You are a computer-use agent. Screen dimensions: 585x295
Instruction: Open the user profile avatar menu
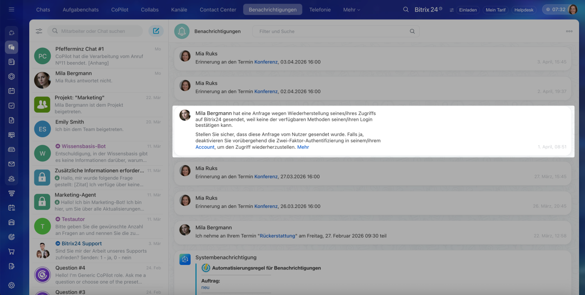[573, 10]
